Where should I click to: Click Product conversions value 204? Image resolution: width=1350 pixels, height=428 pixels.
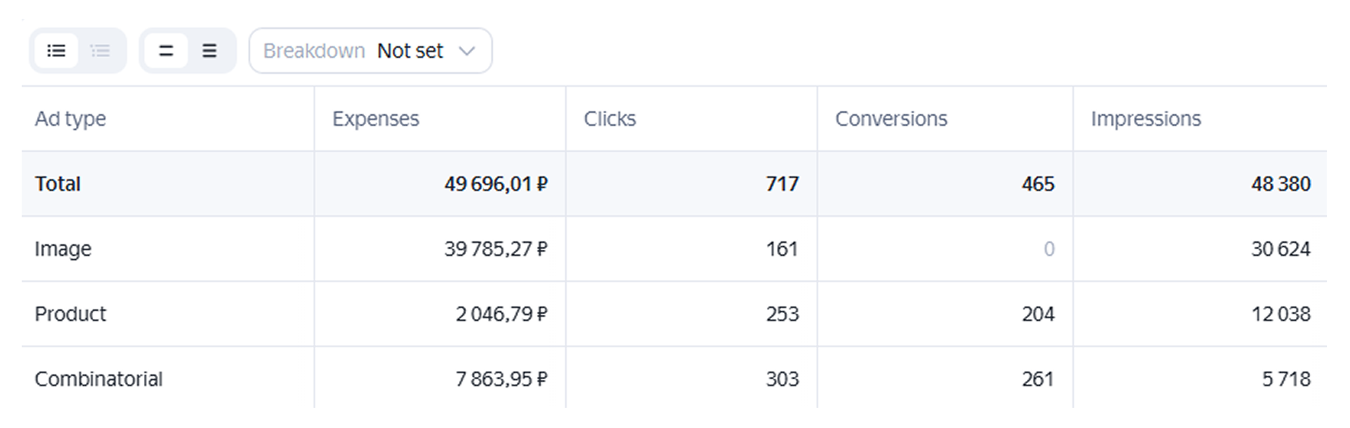[1039, 314]
